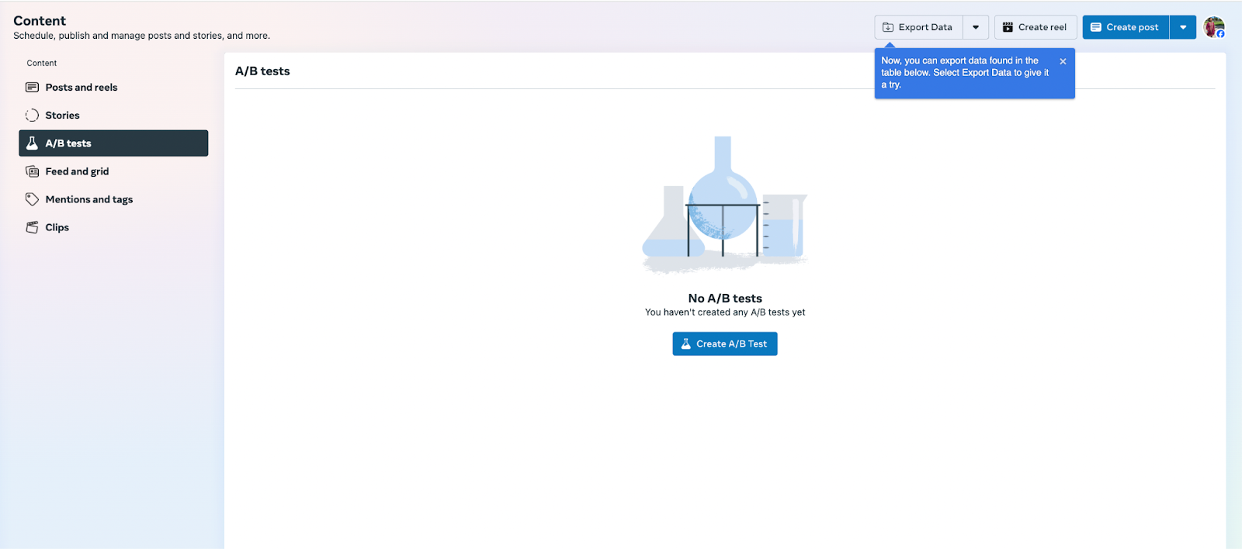Click the download icon on Export Data
Screen dimensions: 1242x549
pos(888,27)
